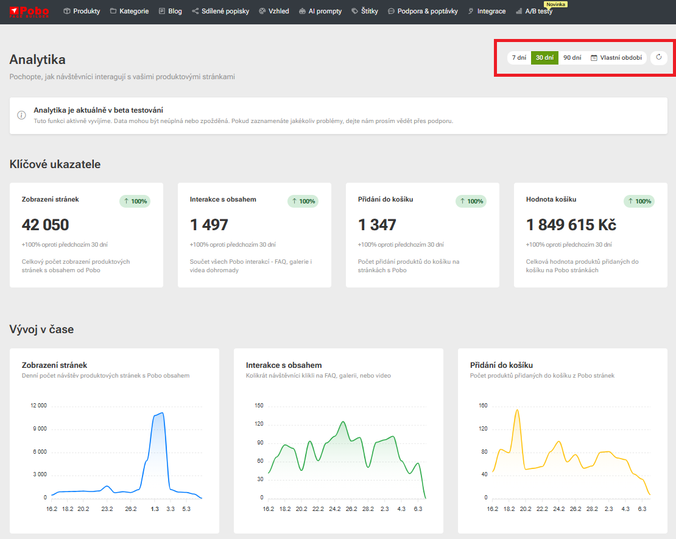Click the Integrace plug icon
Image resolution: width=676 pixels, height=539 pixels.
[x=471, y=11]
